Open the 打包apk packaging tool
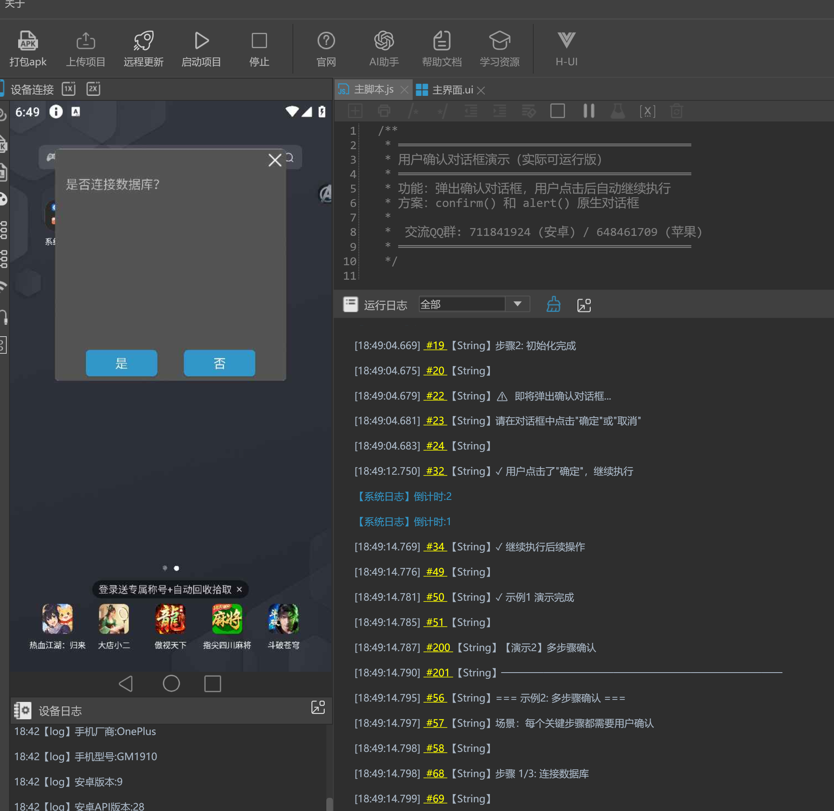This screenshot has width=834, height=811. coord(28,49)
